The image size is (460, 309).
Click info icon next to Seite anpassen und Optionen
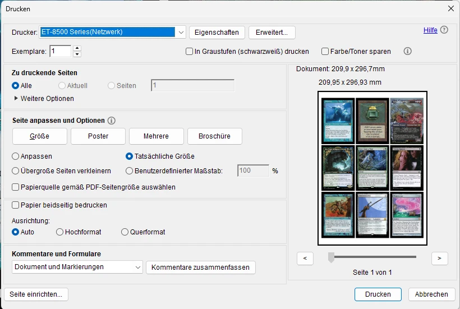pos(112,121)
